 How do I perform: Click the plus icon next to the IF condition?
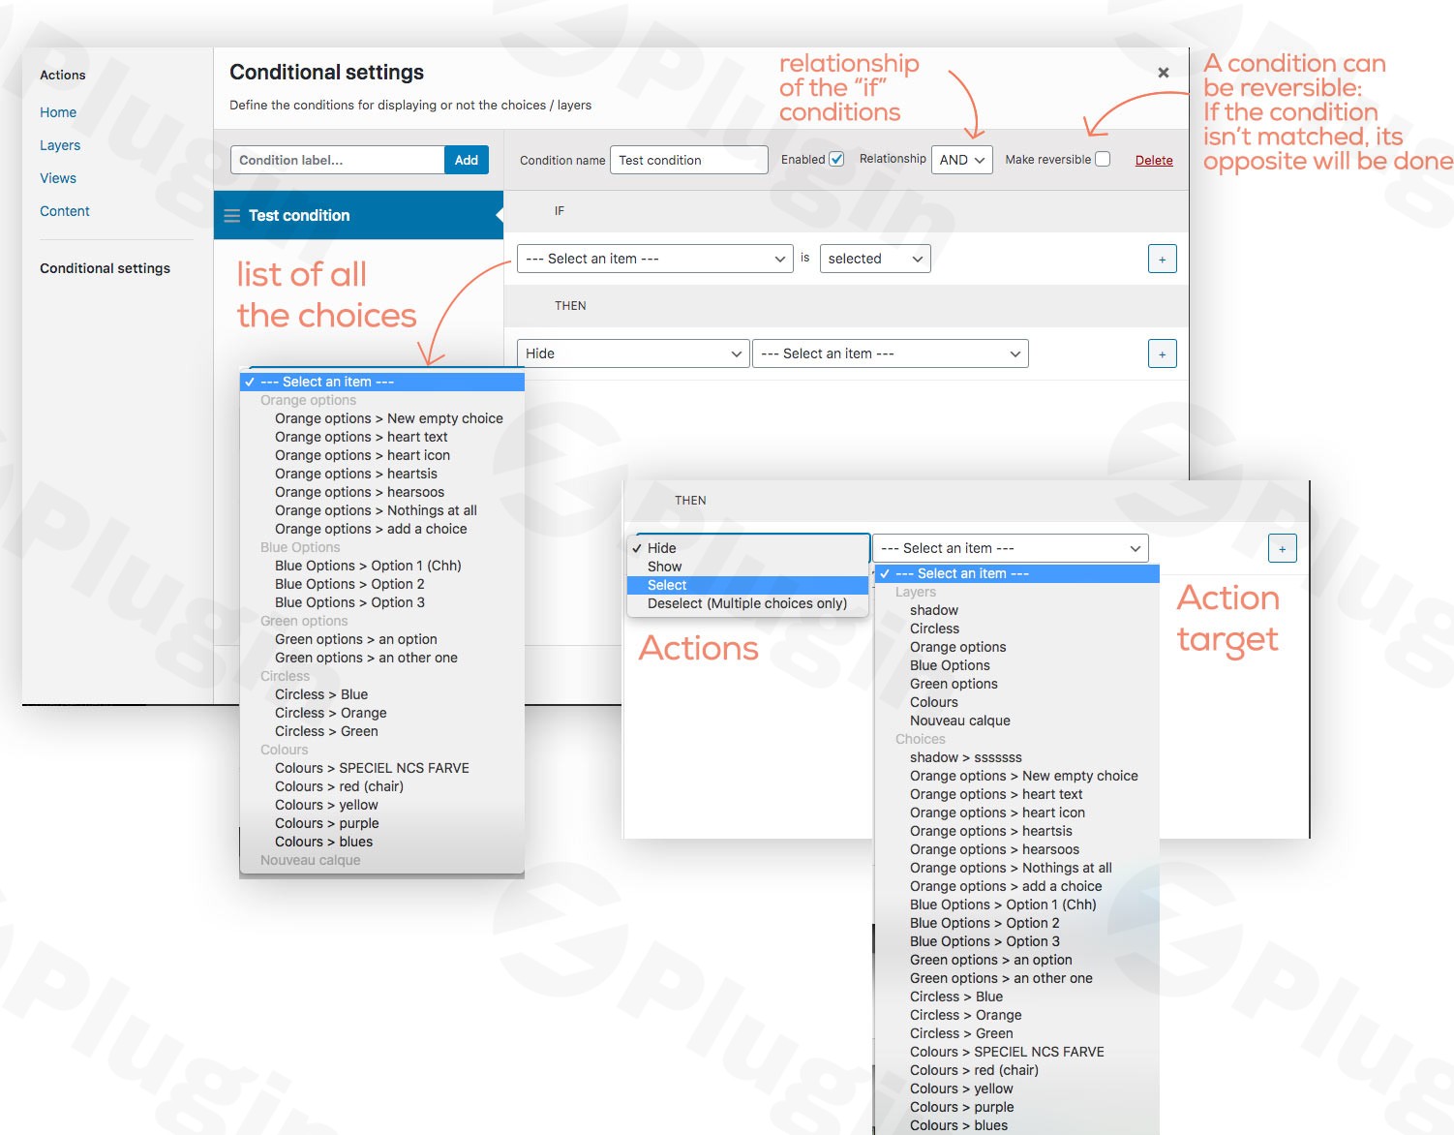[1162, 259]
